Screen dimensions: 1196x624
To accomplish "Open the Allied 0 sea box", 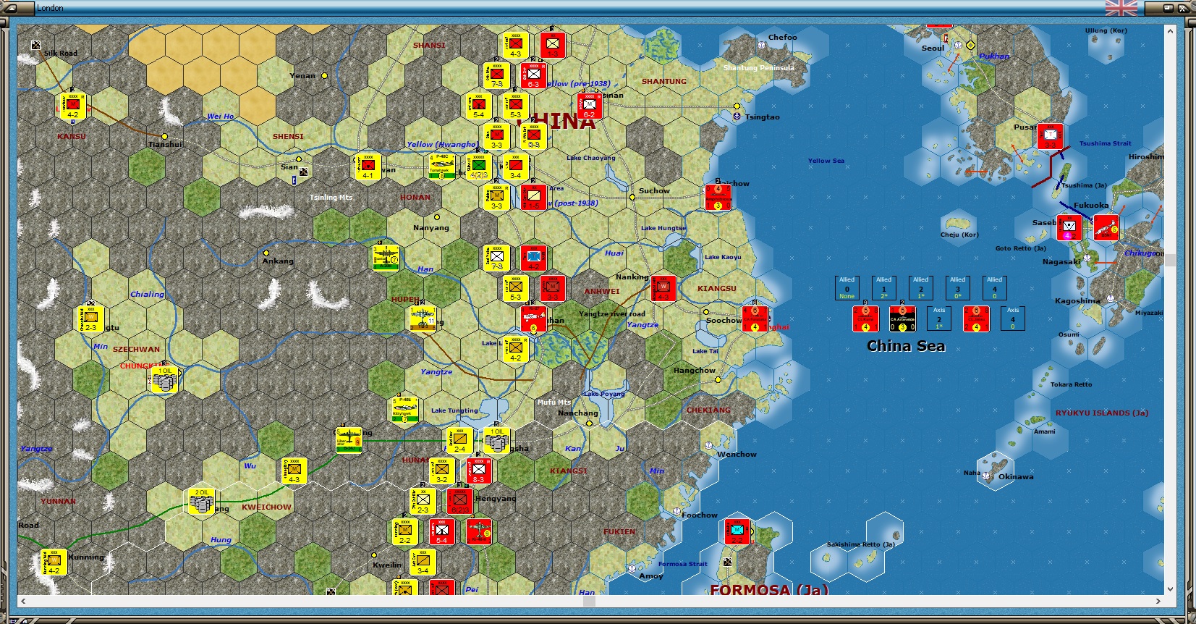I will tap(847, 287).
